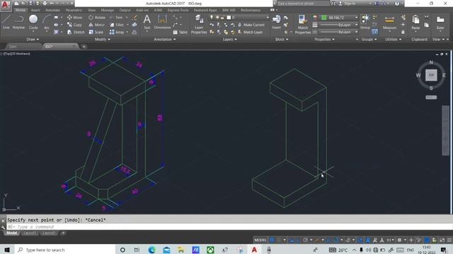Click Match Properties tool
Screen dimensions: 453x254
pos(303,24)
